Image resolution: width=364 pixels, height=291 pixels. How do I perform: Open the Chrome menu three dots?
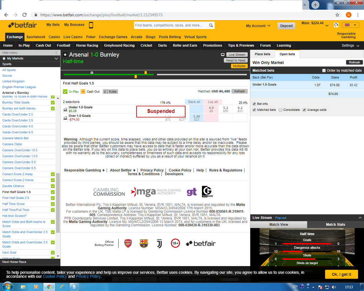(358, 15)
